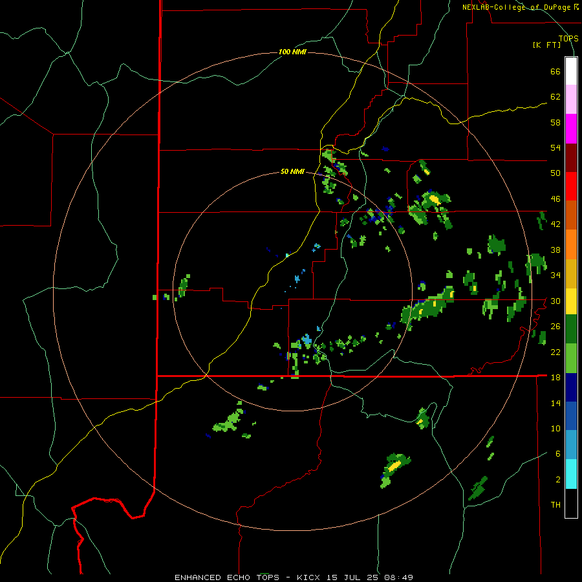
Task: Click the 66 legend value
Action: tap(555, 71)
